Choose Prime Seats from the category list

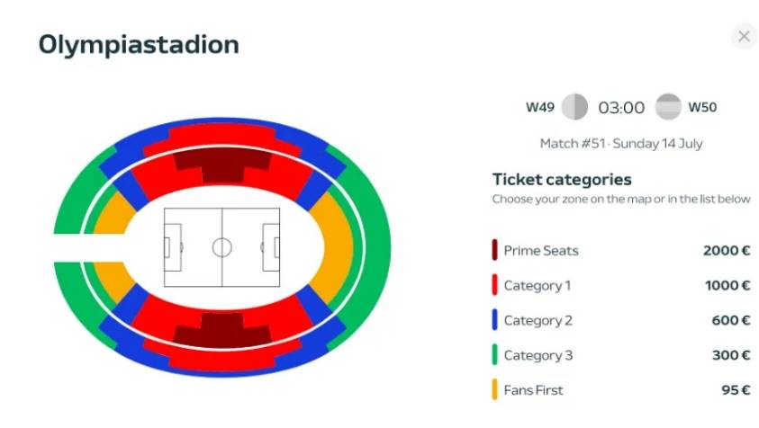(541, 251)
